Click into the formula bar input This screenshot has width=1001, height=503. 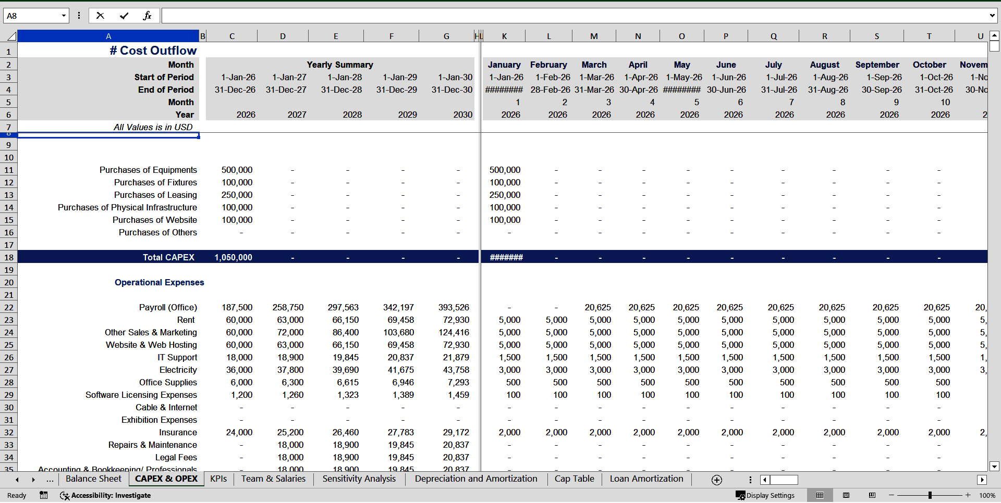click(573, 16)
